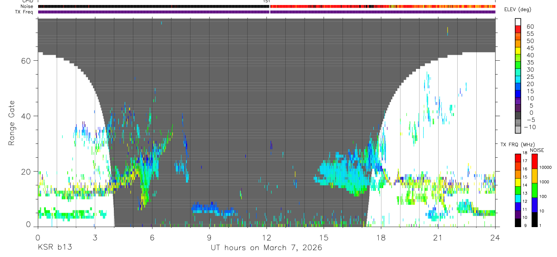557x257 pixels.
Task: Click the '13' label on the TX FRQ colorbar
Action: pyautogui.click(x=526, y=194)
